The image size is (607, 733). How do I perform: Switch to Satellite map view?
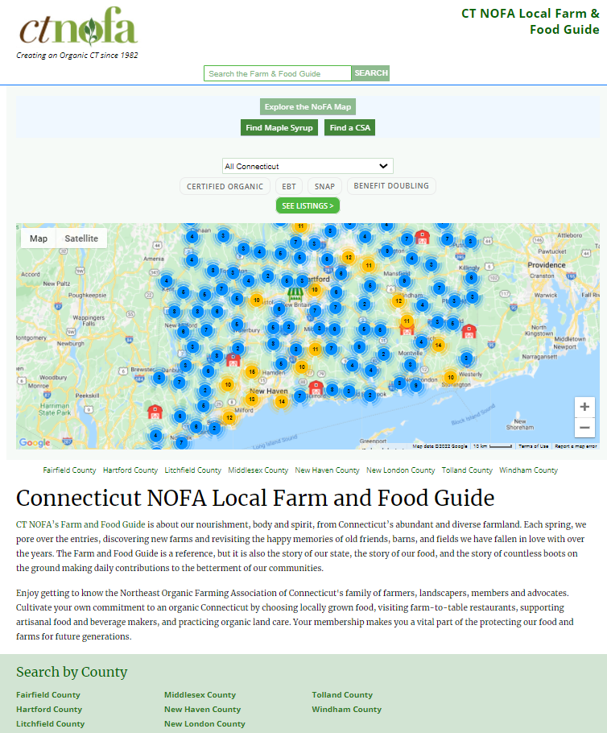click(x=81, y=238)
